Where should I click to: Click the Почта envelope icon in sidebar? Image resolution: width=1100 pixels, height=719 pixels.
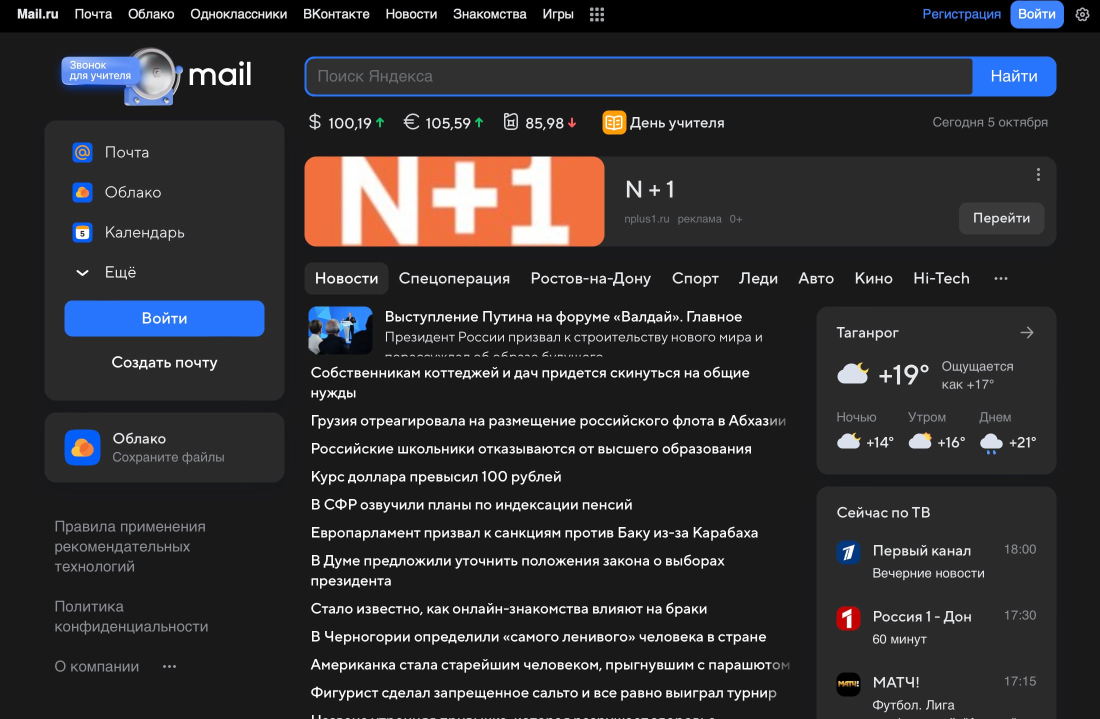tap(82, 152)
